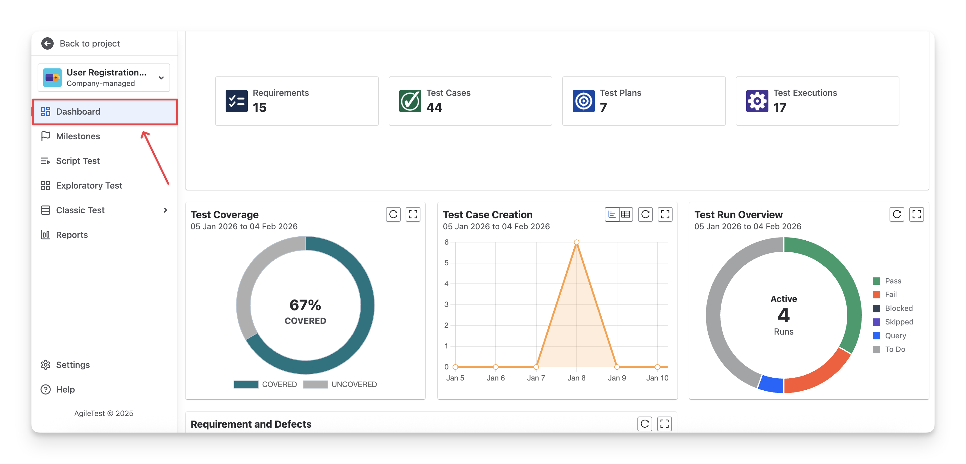The width and height of the screenshot is (966, 464).
Task: Expand the Classic Test submenu chevron
Action: click(x=166, y=210)
